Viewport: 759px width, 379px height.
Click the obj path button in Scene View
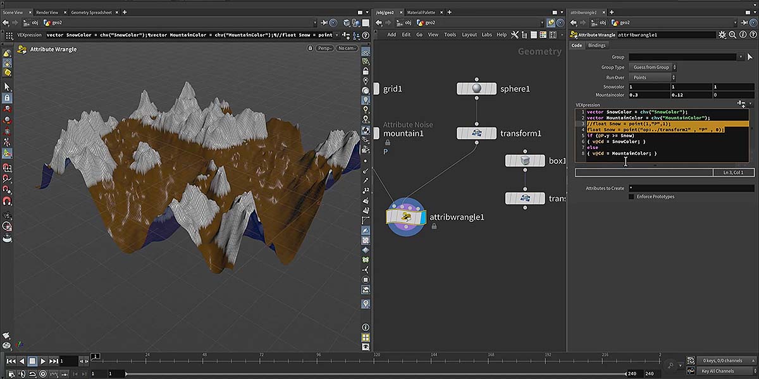(x=32, y=23)
